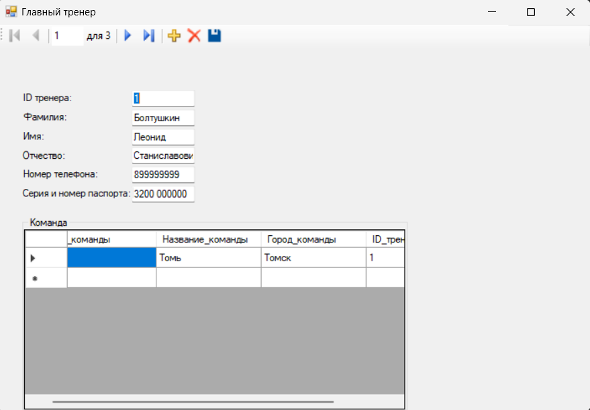Click the Отчество field
Image resolution: width=590 pixels, height=410 pixels.
(163, 155)
